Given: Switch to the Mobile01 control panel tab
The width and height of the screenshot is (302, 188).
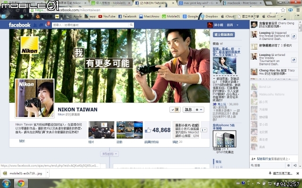Looking at the screenshot, I should tap(110, 3).
